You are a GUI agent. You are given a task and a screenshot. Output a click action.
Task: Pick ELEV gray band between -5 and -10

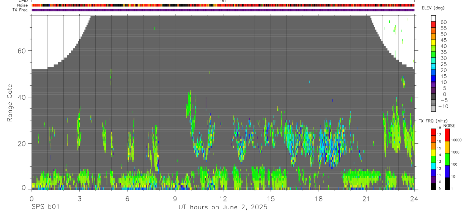click(433, 103)
